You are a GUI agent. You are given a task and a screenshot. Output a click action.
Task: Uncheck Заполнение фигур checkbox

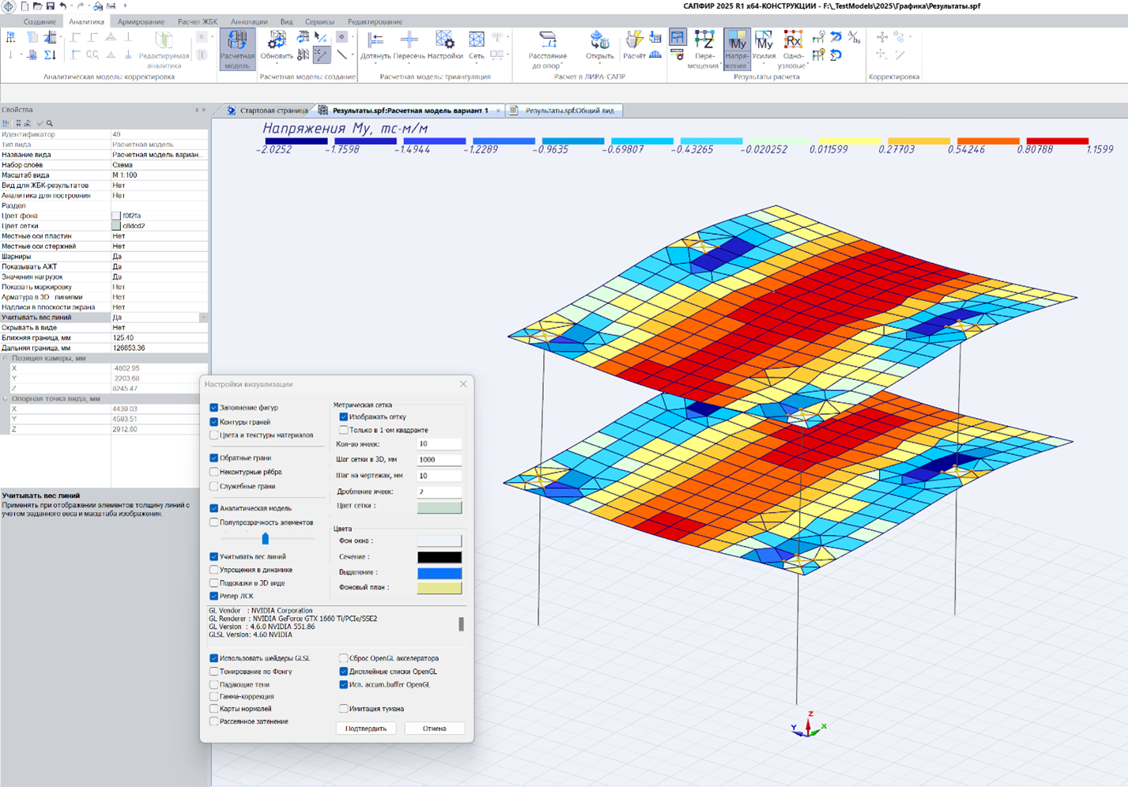click(214, 408)
